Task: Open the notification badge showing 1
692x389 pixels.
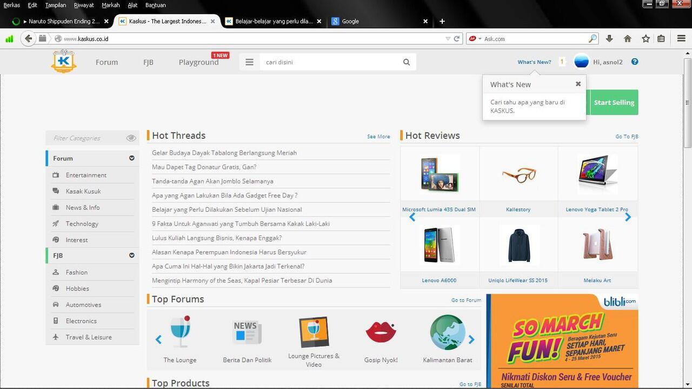Action: 562,62
